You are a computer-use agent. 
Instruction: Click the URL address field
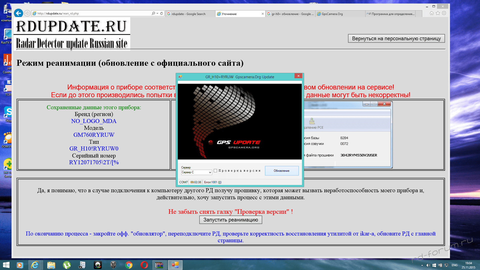(x=92, y=13)
